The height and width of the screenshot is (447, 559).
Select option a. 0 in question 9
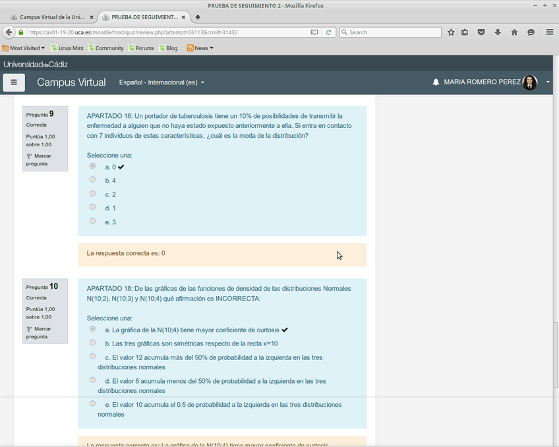point(93,165)
